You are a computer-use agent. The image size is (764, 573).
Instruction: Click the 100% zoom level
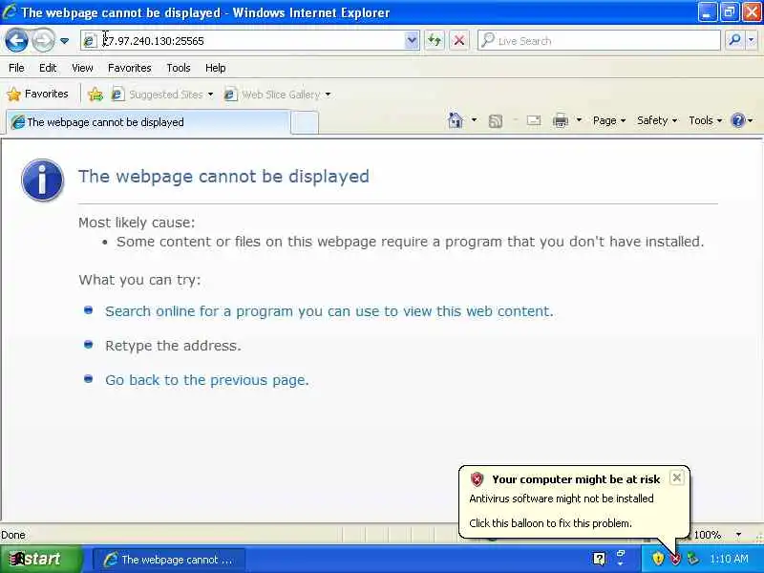(x=708, y=535)
